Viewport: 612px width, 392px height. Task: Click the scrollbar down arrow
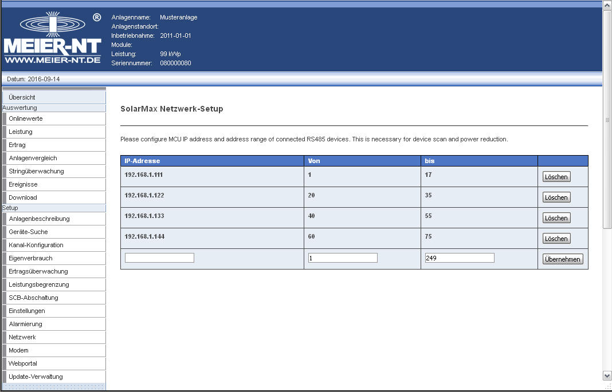point(607,376)
